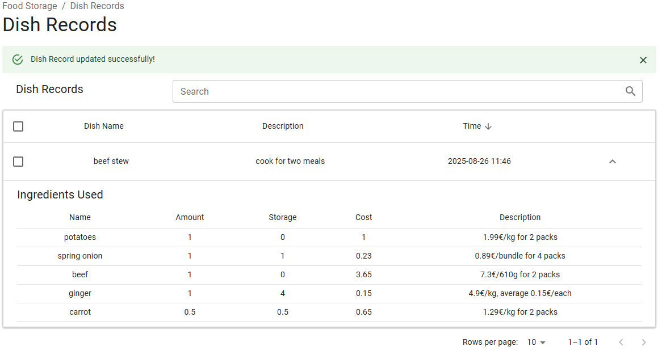
Task: Sort by the Time column header
Action: click(472, 126)
